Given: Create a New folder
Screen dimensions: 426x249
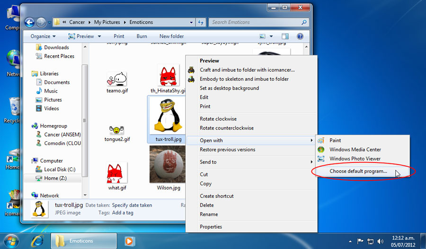Looking at the screenshot, I should (x=171, y=36).
